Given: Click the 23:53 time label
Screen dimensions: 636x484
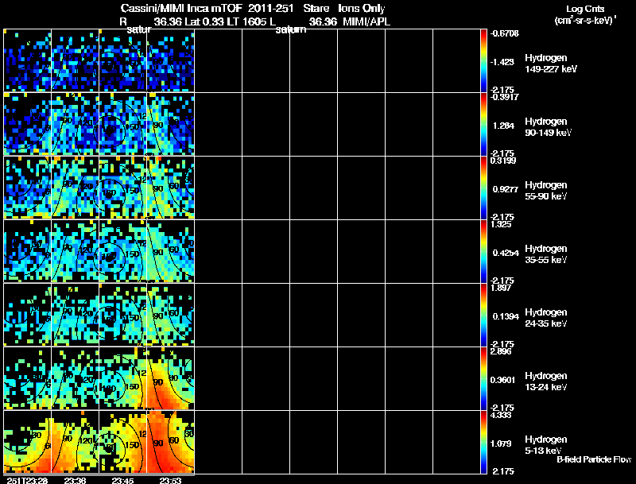Looking at the screenshot, I should (x=170, y=481).
